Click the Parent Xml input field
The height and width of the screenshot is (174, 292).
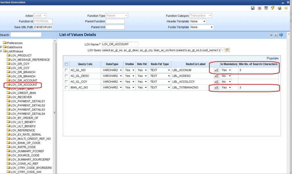[x=115, y=27]
